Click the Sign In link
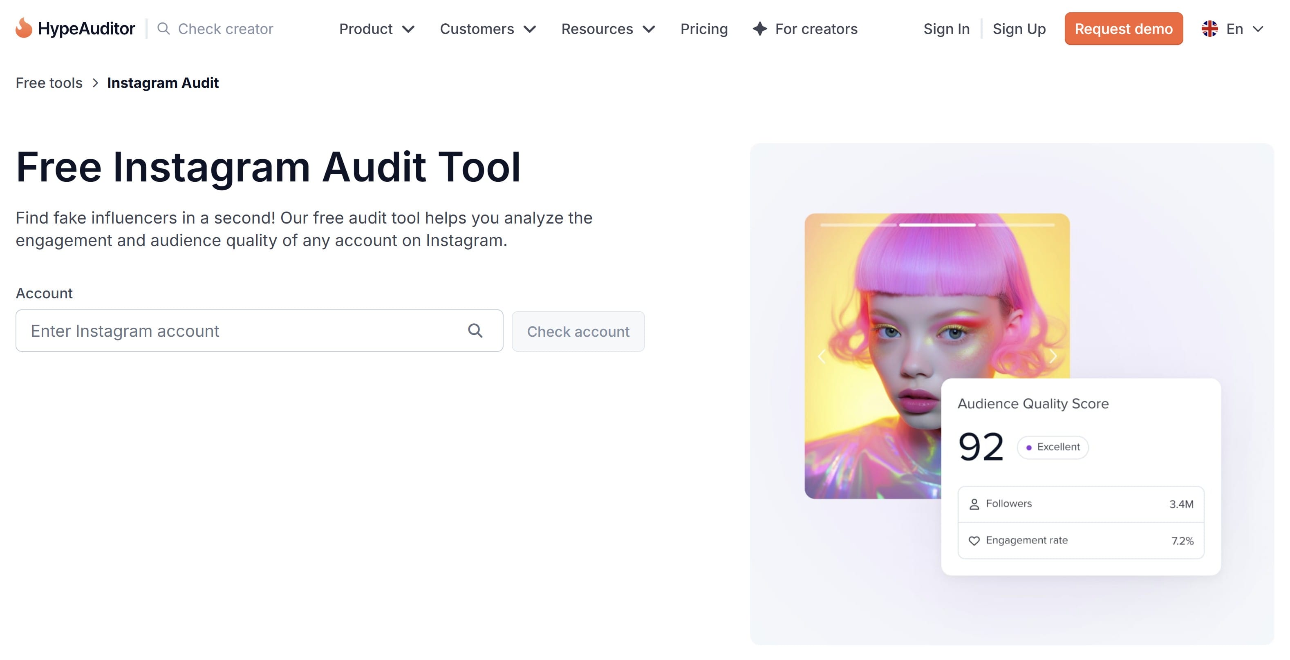 947,29
